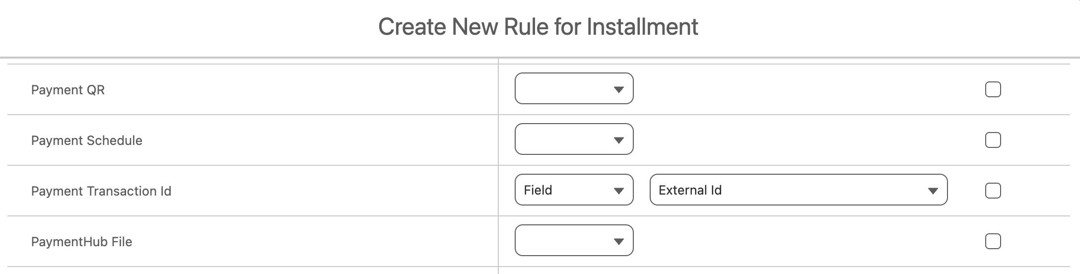This screenshot has height=274, width=1080.
Task: Open the empty Payment Schedule type dropdown
Action: pyautogui.click(x=566, y=139)
